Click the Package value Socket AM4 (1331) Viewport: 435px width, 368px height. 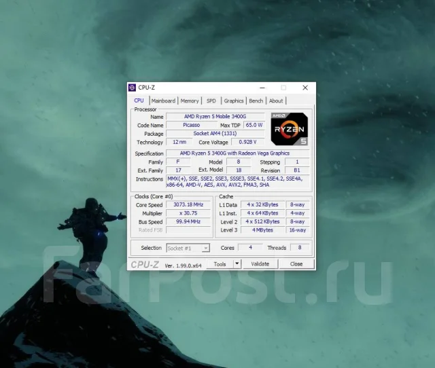point(215,134)
